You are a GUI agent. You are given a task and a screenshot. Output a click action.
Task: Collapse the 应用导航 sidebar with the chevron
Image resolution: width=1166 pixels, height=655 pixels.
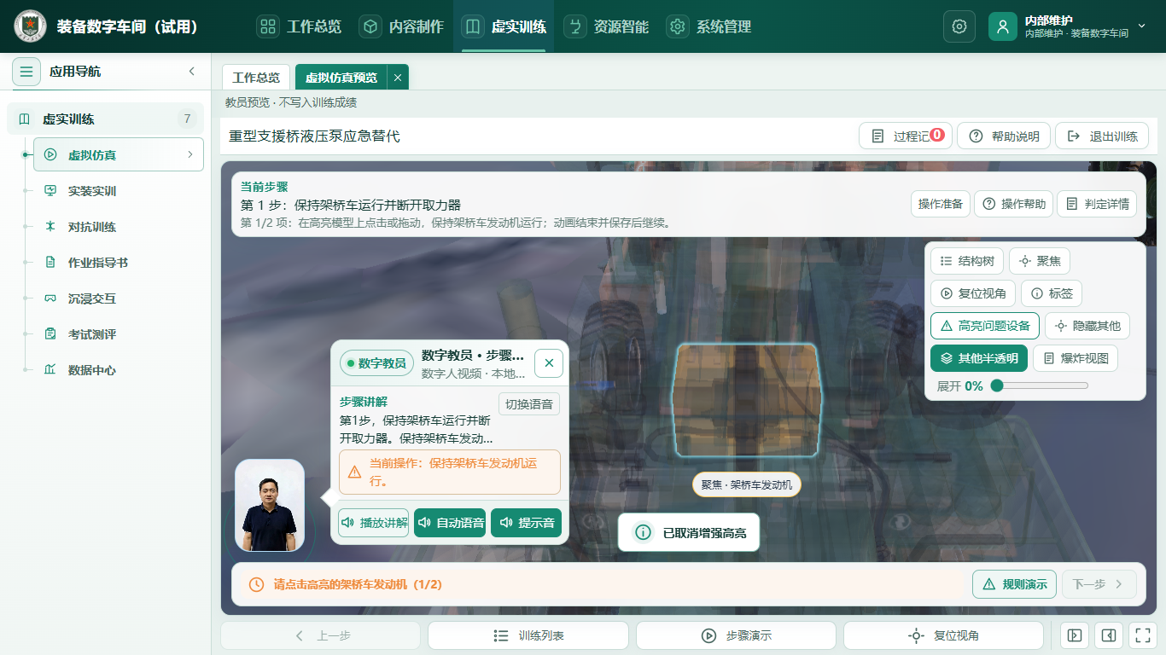coord(192,72)
